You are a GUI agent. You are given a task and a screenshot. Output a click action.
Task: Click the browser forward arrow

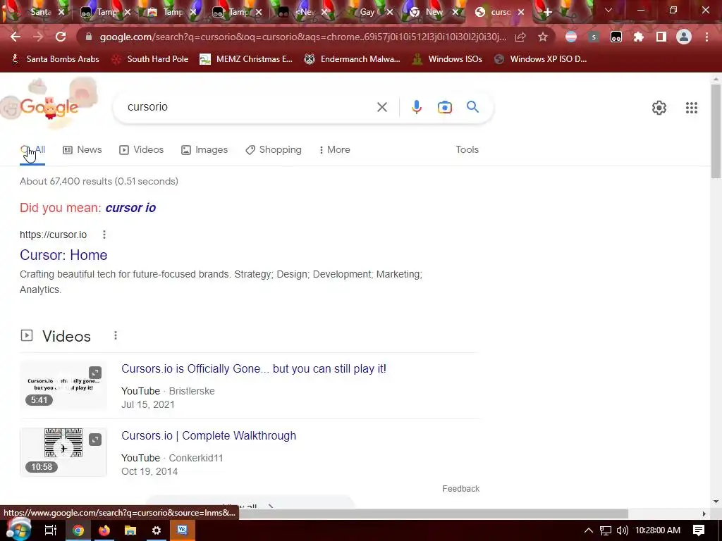coord(38,37)
